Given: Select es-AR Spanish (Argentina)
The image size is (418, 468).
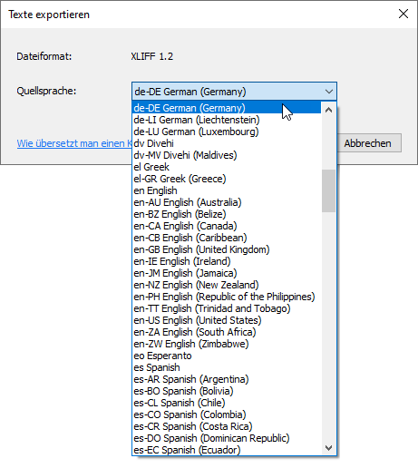Looking at the screenshot, I should tap(227, 379).
